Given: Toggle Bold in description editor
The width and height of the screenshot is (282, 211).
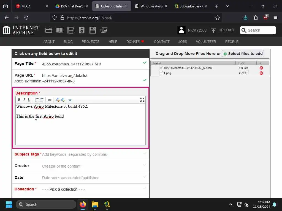Looking at the screenshot, I should coord(19,100).
